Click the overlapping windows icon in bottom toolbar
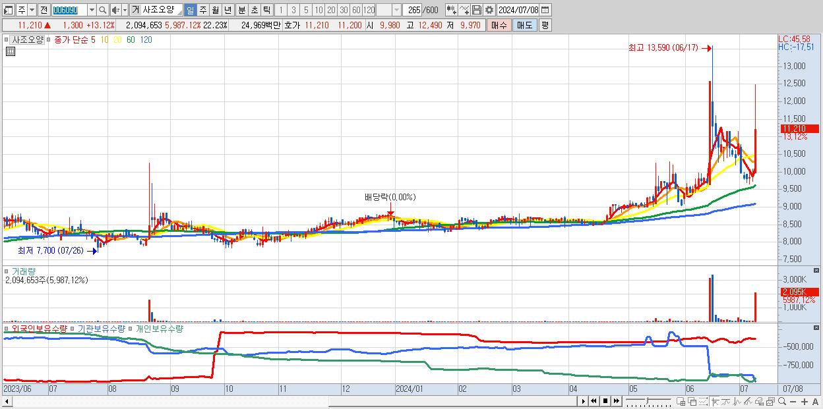Image resolution: width=823 pixels, height=409 pixels. [x=692, y=401]
